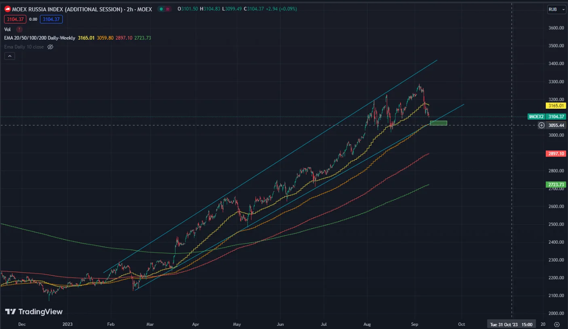Click the green market status dot

tap(161, 9)
